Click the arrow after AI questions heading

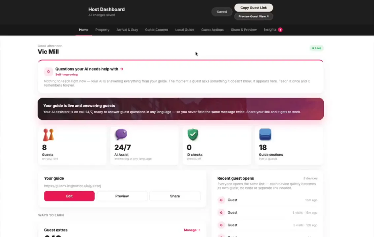(x=122, y=69)
